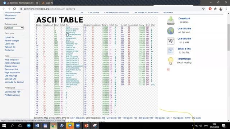Screen dimensions: 230x129
Task: Close the ZoomInfo Technologies tab
Action: tap(37, 3)
